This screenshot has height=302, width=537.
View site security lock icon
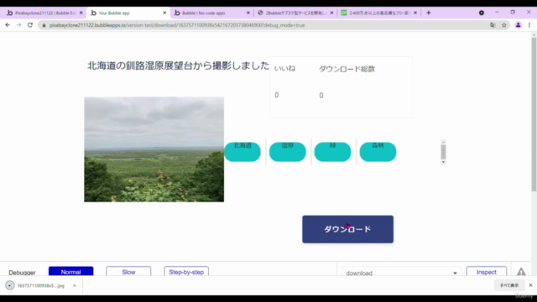tap(44, 25)
